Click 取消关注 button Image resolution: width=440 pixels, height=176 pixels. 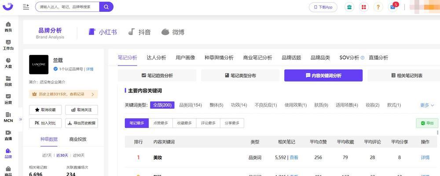pyautogui.click(x=81, y=110)
